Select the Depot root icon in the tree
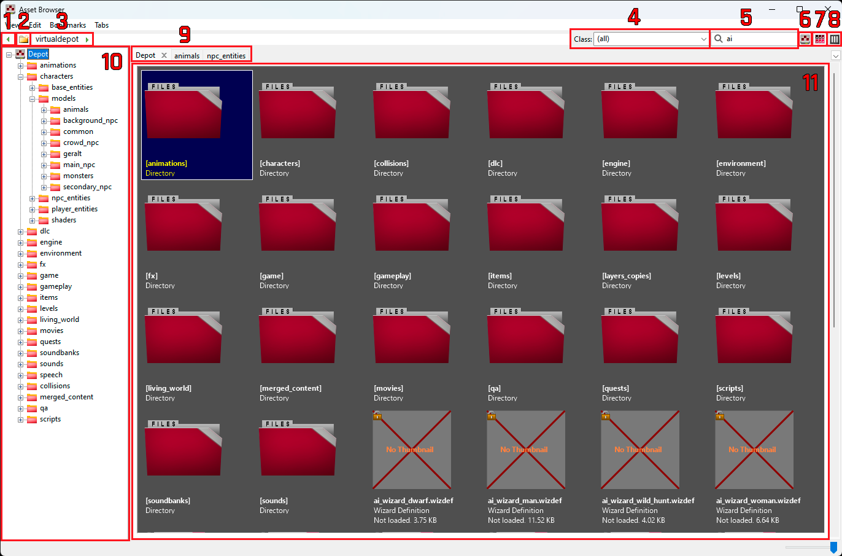The width and height of the screenshot is (842, 556). tap(20, 54)
